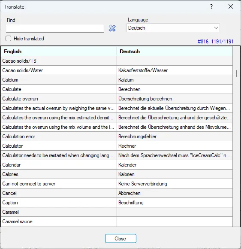Click inside the Find text field

(55, 28)
